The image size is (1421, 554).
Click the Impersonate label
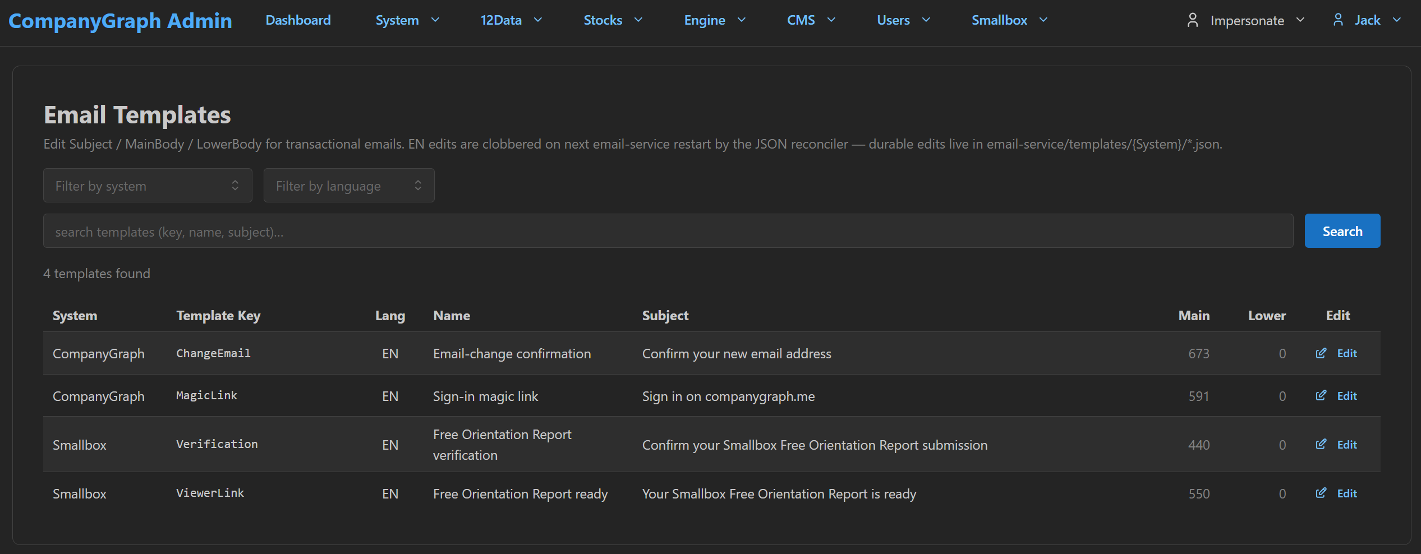pyautogui.click(x=1247, y=21)
